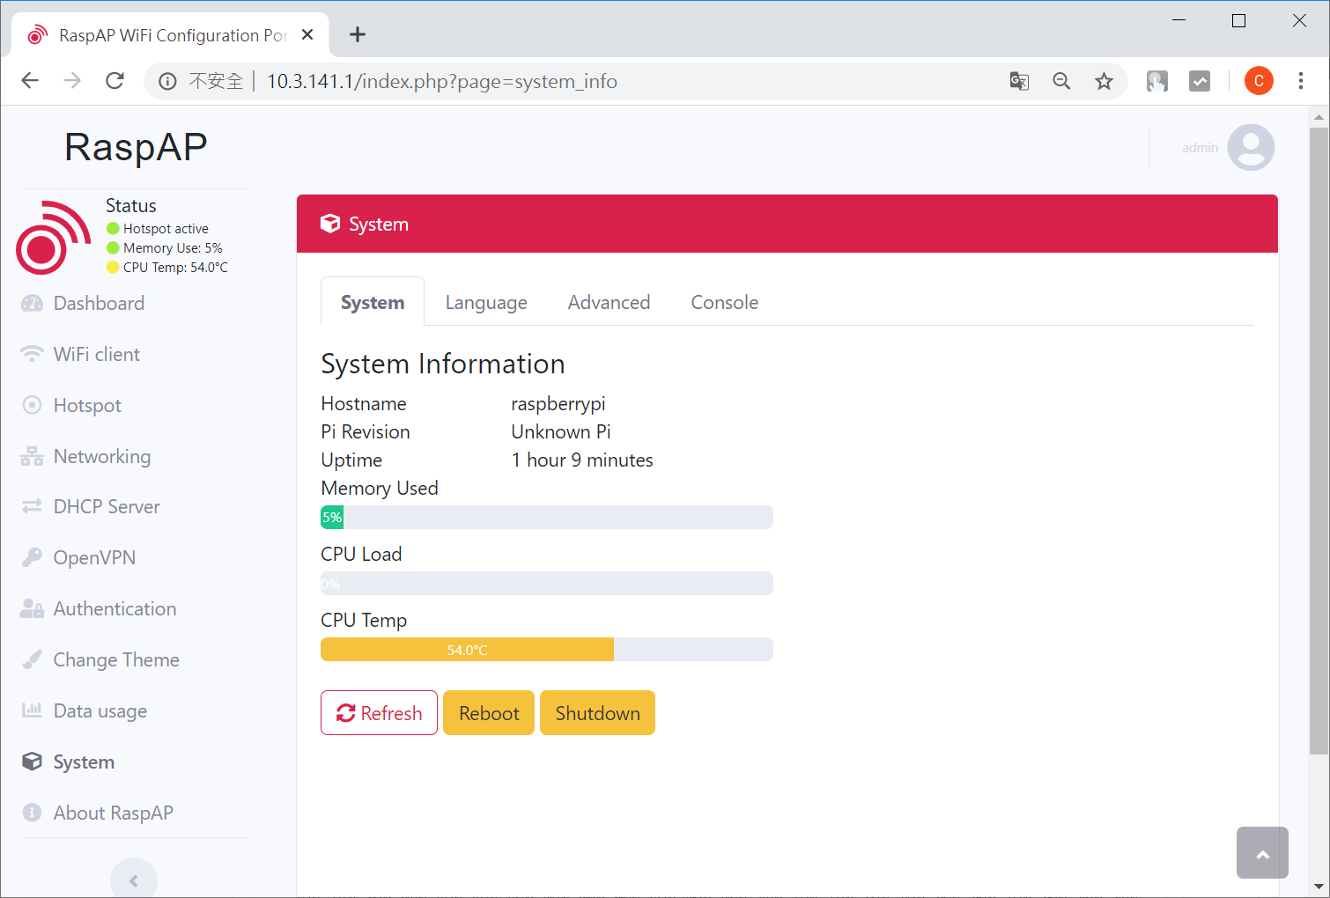The image size is (1330, 898).
Task: Reload the page with the browser refresh icon
Action: (115, 81)
